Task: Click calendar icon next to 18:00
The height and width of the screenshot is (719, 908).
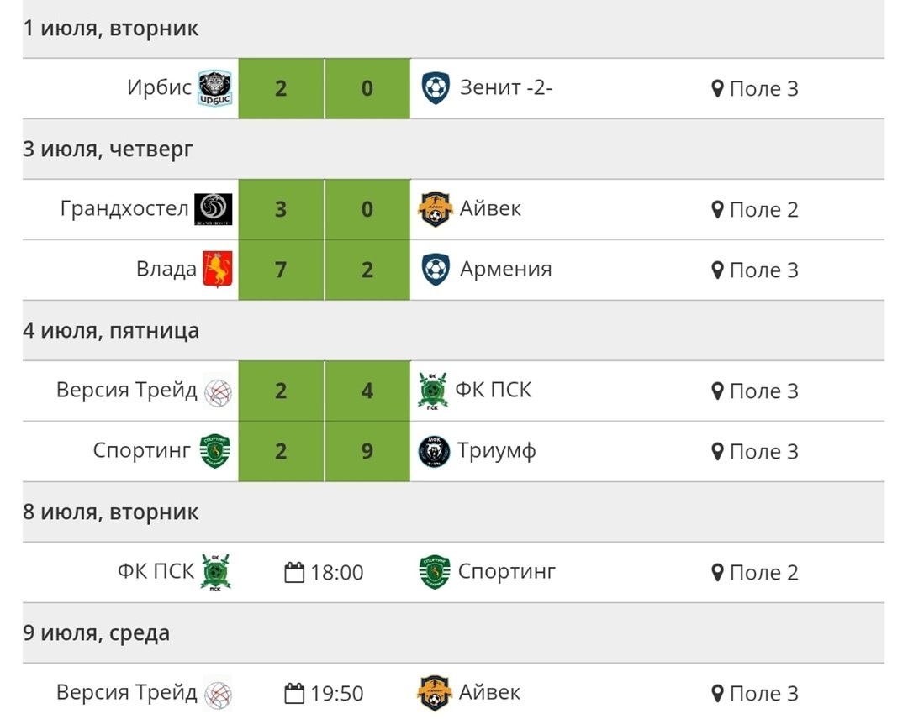Action: [x=294, y=573]
